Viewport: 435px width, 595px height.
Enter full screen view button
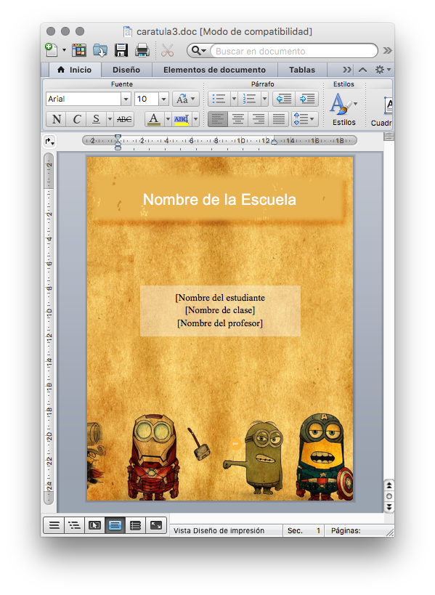(156, 525)
